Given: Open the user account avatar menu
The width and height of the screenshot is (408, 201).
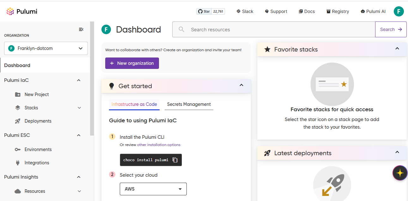Looking at the screenshot, I should pyautogui.click(x=399, y=11).
